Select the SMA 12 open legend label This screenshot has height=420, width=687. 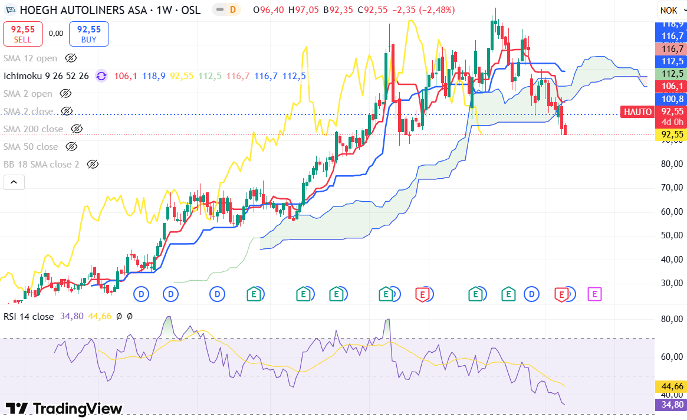tap(30, 58)
